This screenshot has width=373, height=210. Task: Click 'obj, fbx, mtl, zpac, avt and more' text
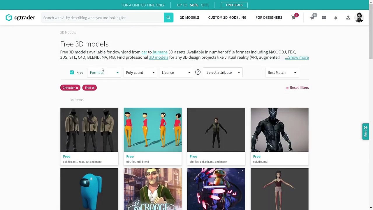pyautogui.click(x=82, y=162)
